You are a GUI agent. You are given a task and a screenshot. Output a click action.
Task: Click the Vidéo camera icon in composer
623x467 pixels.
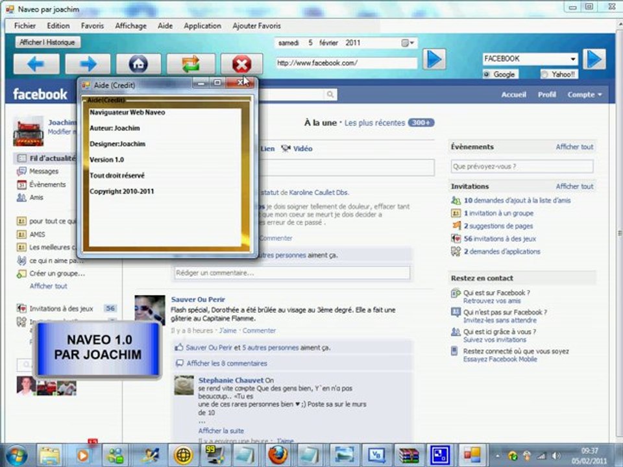tap(286, 149)
